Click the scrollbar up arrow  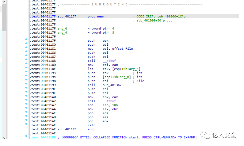coord(4,2)
